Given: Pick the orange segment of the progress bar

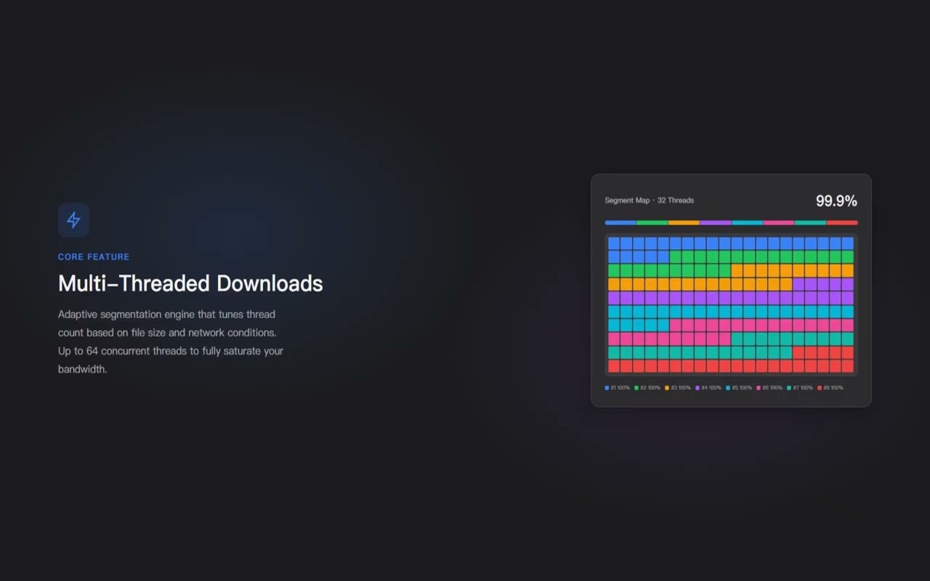Looking at the screenshot, I should (684, 223).
